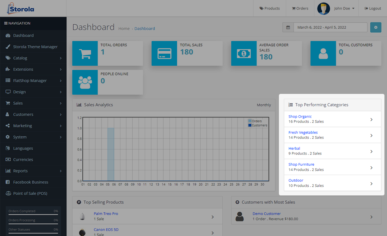Expand the Catalog sidebar menu
This screenshot has height=236, width=387.
(33, 58)
